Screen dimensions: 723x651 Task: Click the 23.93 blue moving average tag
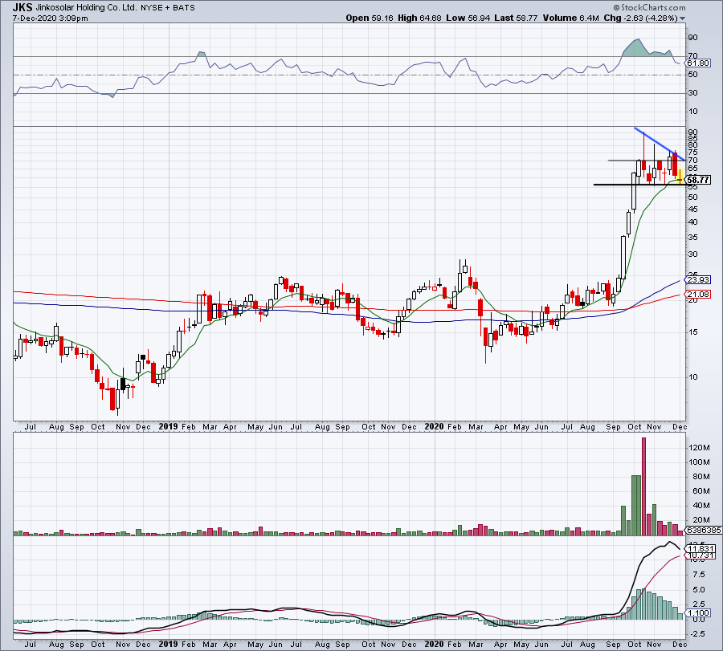[697, 279]
